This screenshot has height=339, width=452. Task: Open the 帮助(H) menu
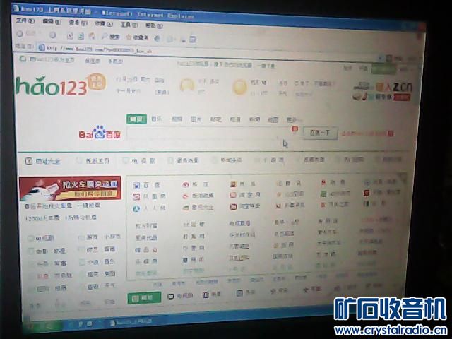tap(154, 25)
